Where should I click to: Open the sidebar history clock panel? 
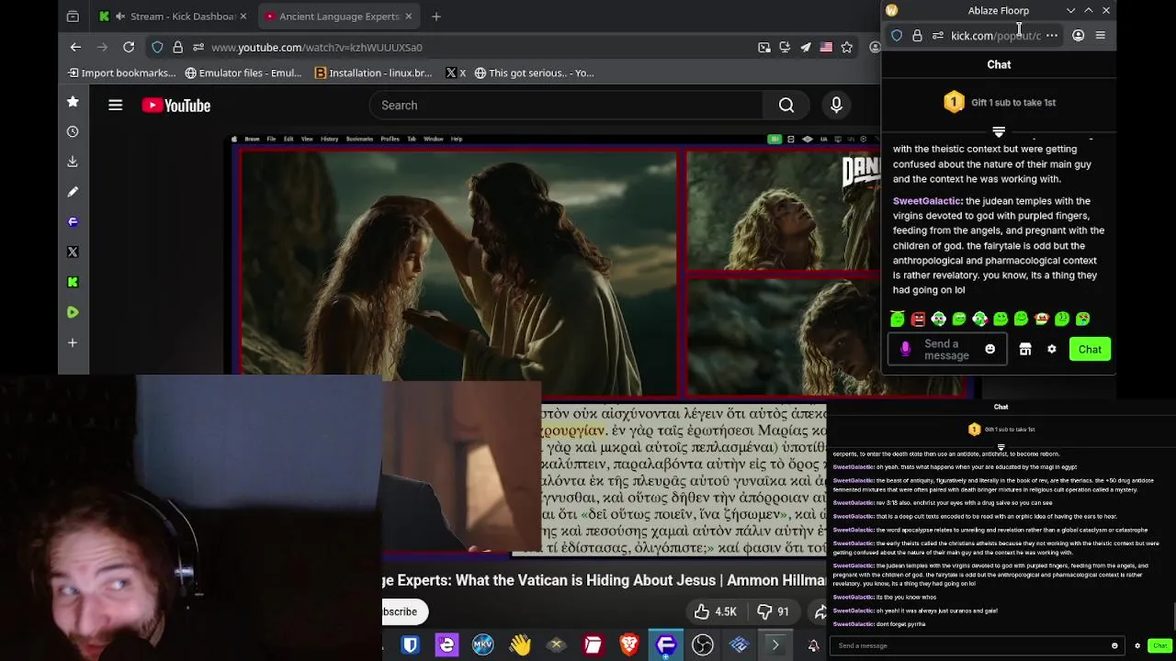73,131
